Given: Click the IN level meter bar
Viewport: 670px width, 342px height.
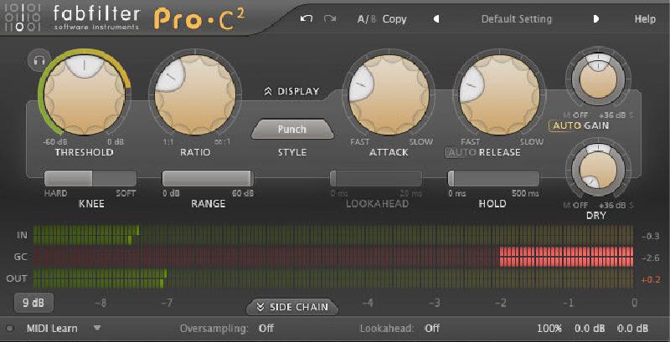Looking at the screenshot, I should pyautogui.click(x=333, y=236).
